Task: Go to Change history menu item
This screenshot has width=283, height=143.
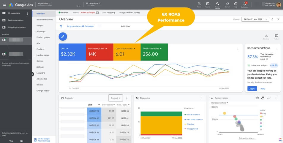Action: click(x=43, y=90)
